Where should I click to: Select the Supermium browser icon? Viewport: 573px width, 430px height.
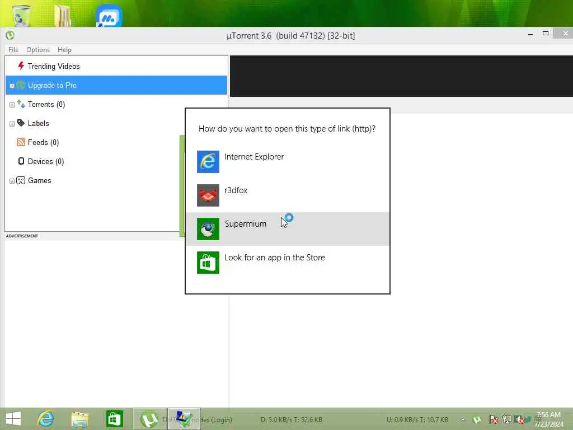pyautogui.click(x=208, y=229)
